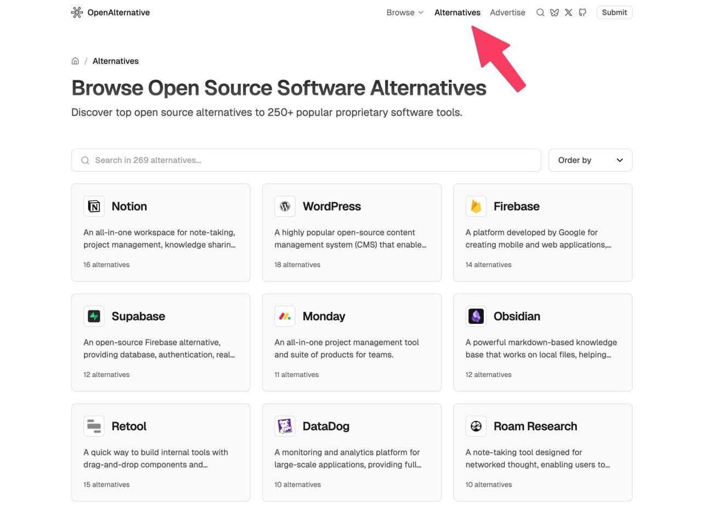The image size is (702, 512).
Task: Open the DataDog card title
Action: (x=326, y=426)
